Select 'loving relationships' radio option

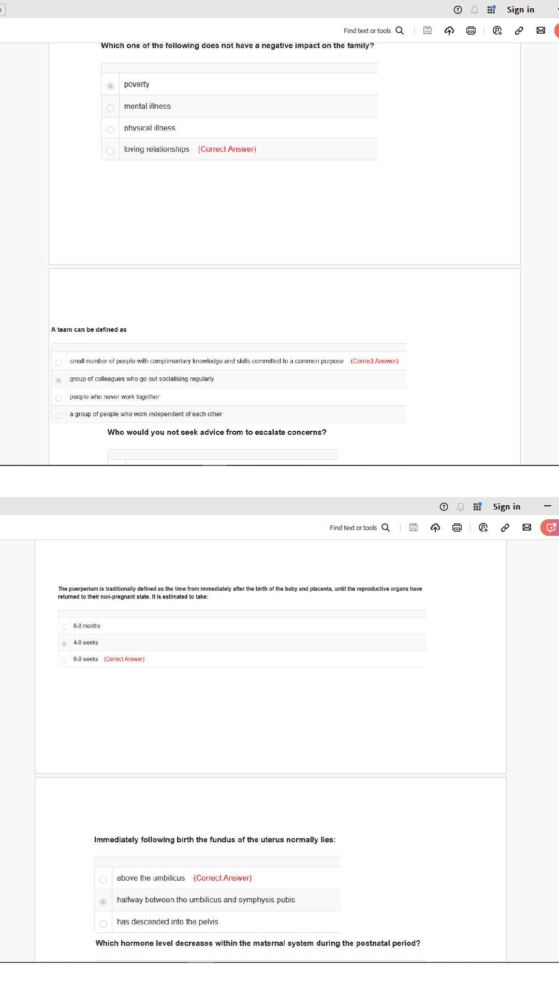coord(110,151)
